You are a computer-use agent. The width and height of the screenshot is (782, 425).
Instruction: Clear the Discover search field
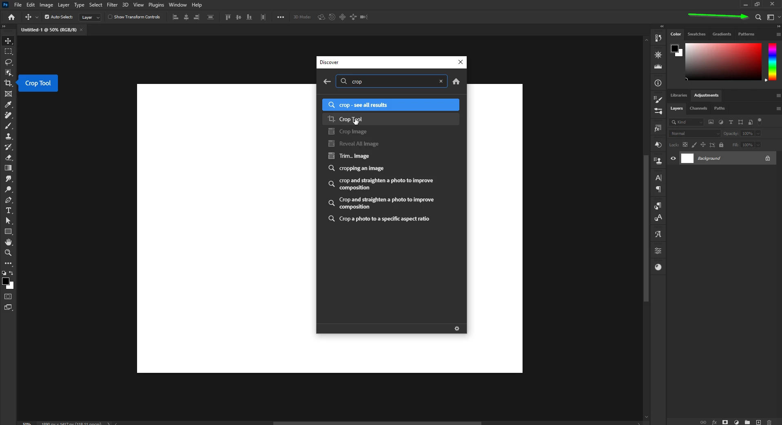pos(441,81)
